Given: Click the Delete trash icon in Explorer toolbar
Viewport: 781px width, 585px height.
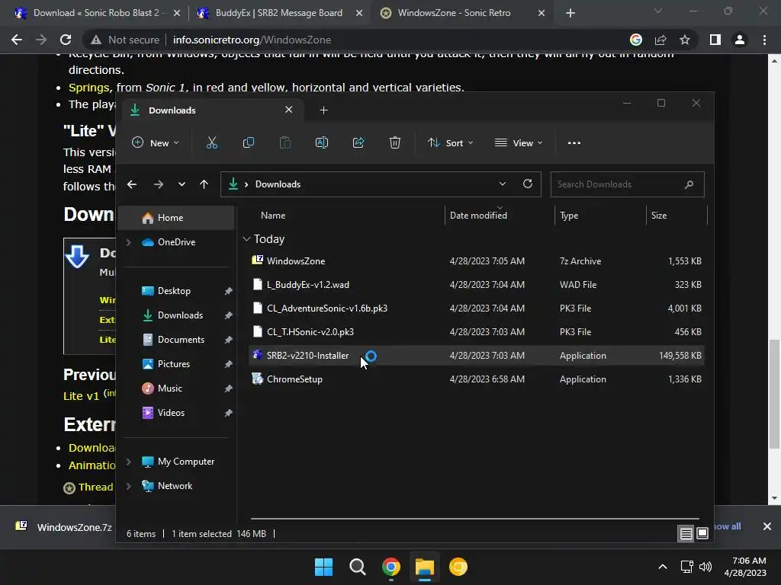Looking at the screenshot, I should tap(395, 142).
